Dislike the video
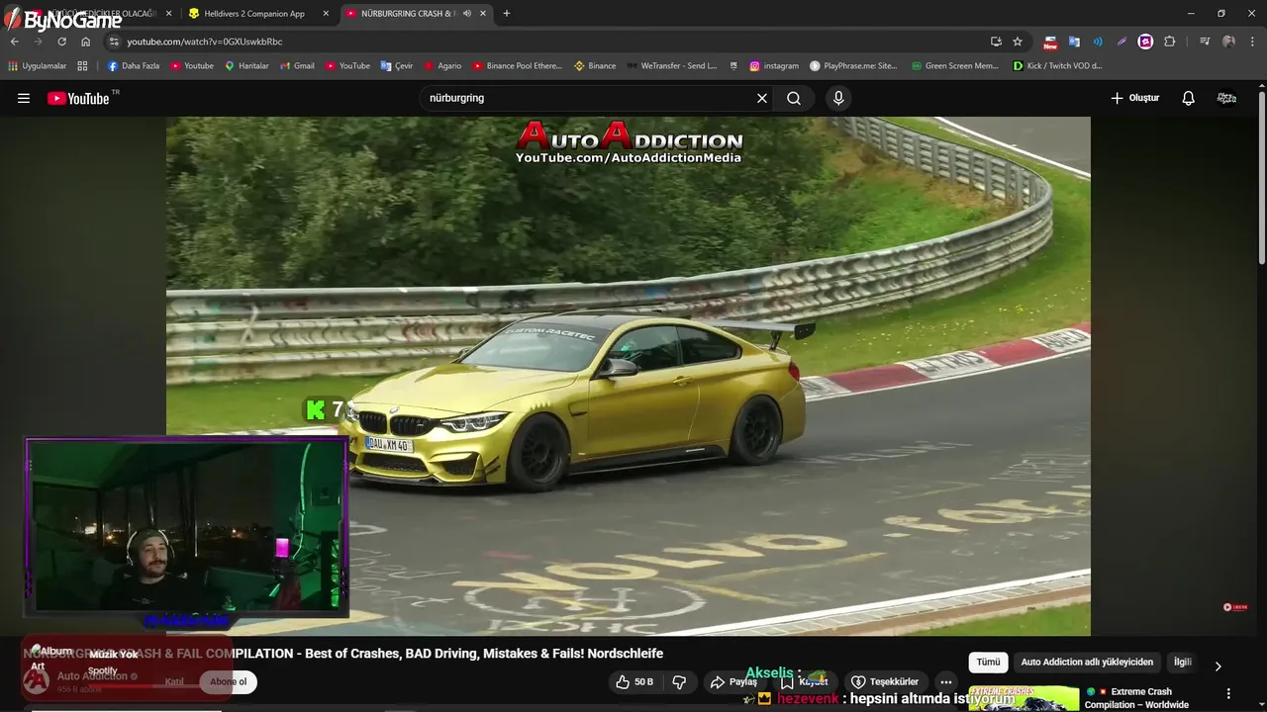 click(x=679, y=681)
